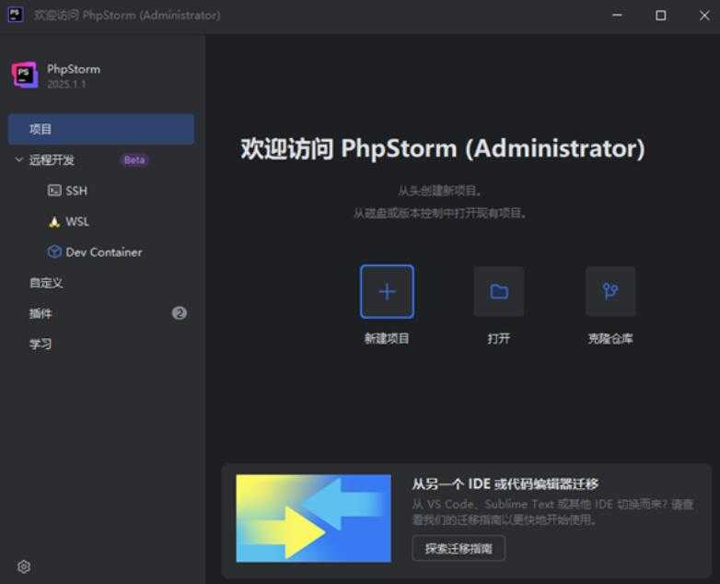Click the Dev Container cube icon
Viewport: 720px width, 584px height.
pyautogui.click(x=54, y=252)
